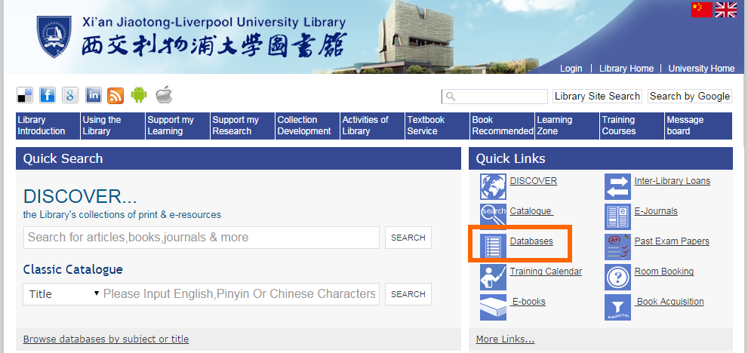748x353 pixels.
Task: Click the Training Calendar teacher icon
Action: [494, 277]
